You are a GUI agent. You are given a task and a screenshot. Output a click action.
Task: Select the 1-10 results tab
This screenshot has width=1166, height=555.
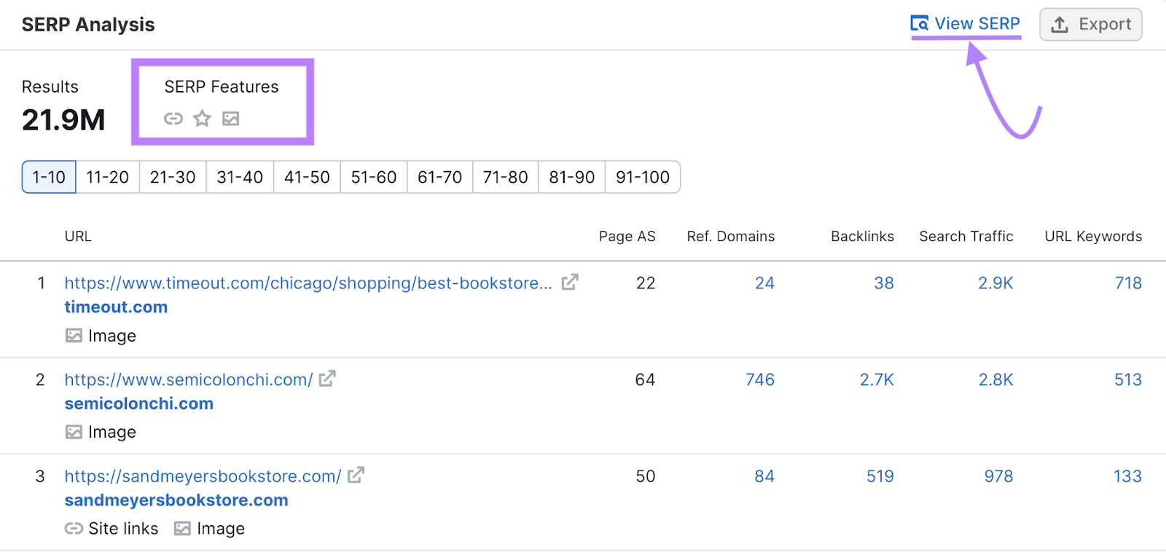click(49, 177)
